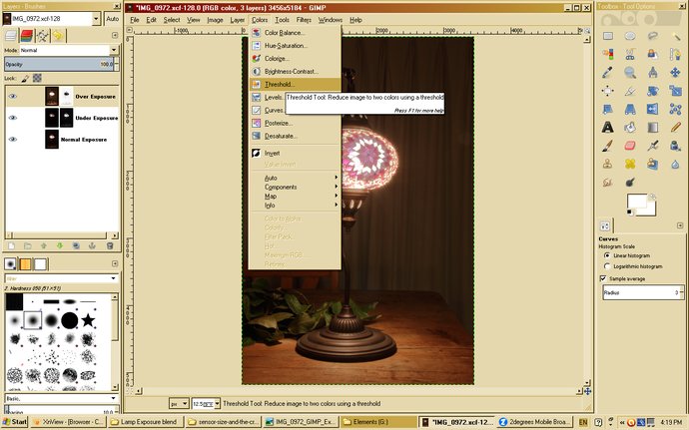Choose Hue-Saturation menu entry
This screenshot has width=689, height=430.
[x=295, y=46]
